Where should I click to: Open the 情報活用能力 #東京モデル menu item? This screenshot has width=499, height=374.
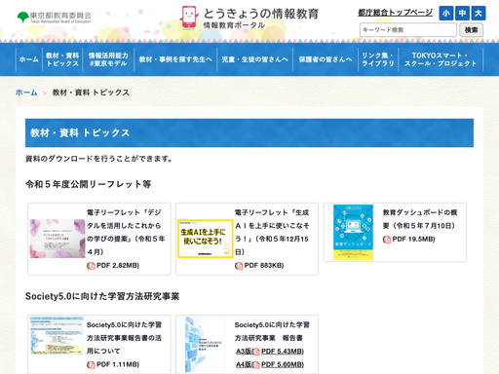pos(108,59)
